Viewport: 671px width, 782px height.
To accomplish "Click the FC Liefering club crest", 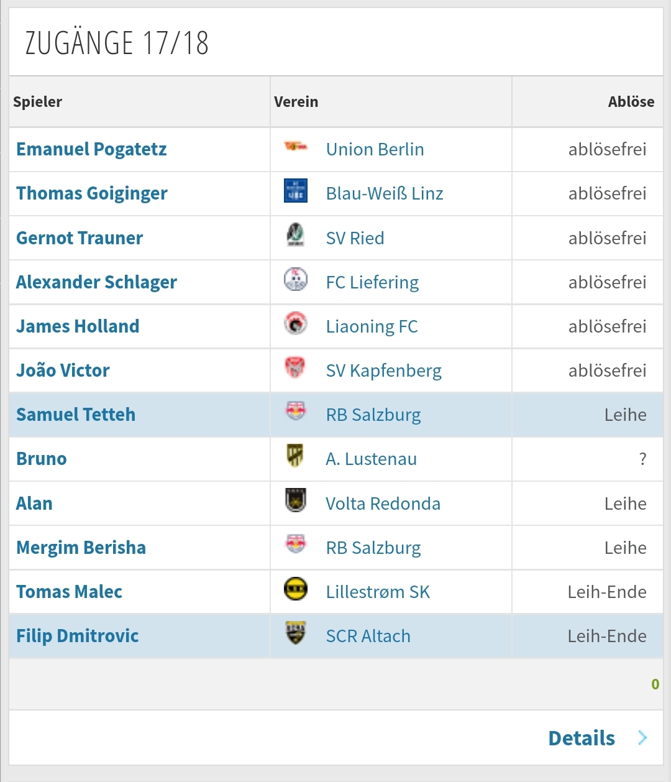I will [x=296, y=279].
